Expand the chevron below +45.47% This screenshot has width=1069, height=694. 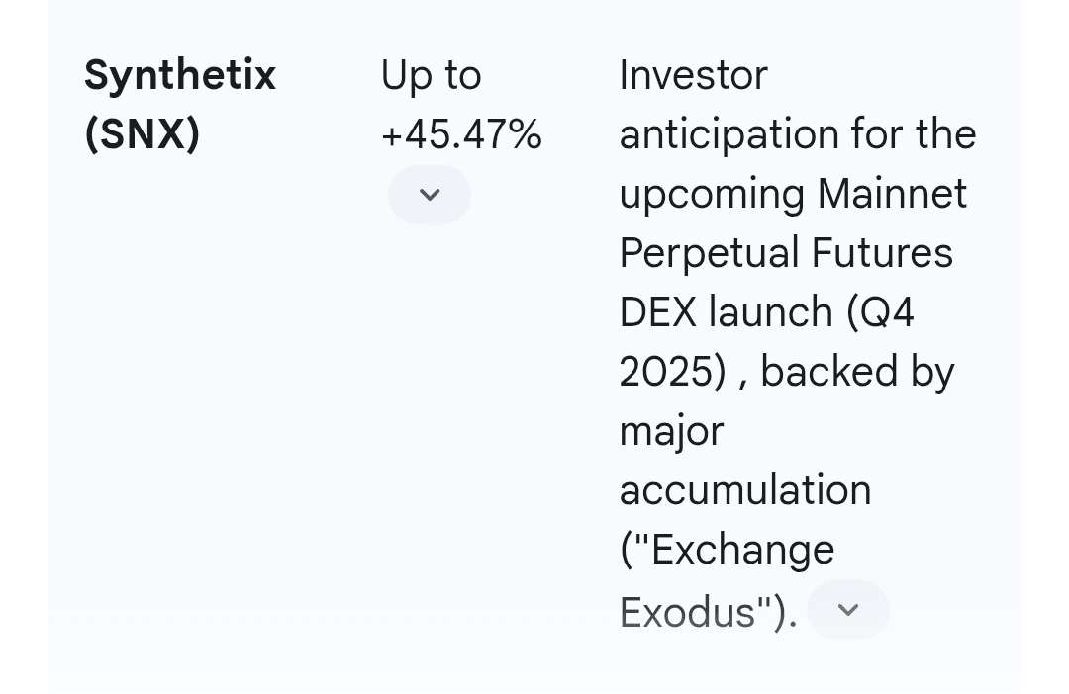coord(430,195)
